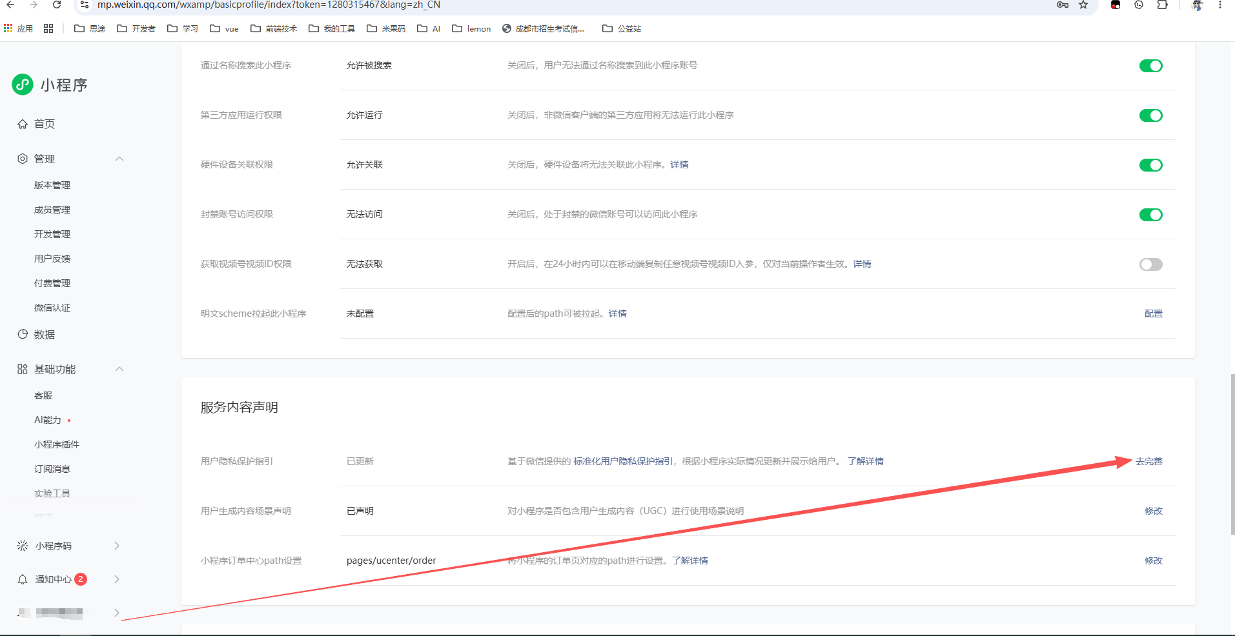Open 首页 home icon in sidebar
Screen dimensions: 1235x636
(x=23, y=124)
